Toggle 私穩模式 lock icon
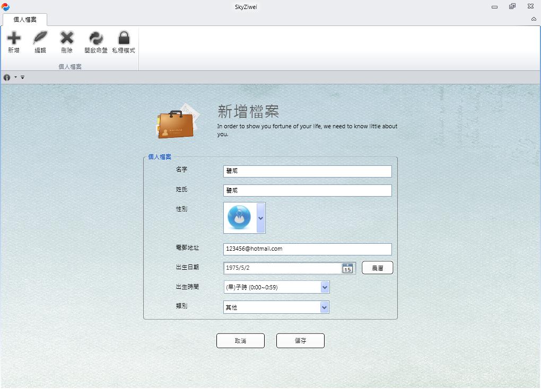The height and width of the screenshot is (389, 541). coord(124,38)
